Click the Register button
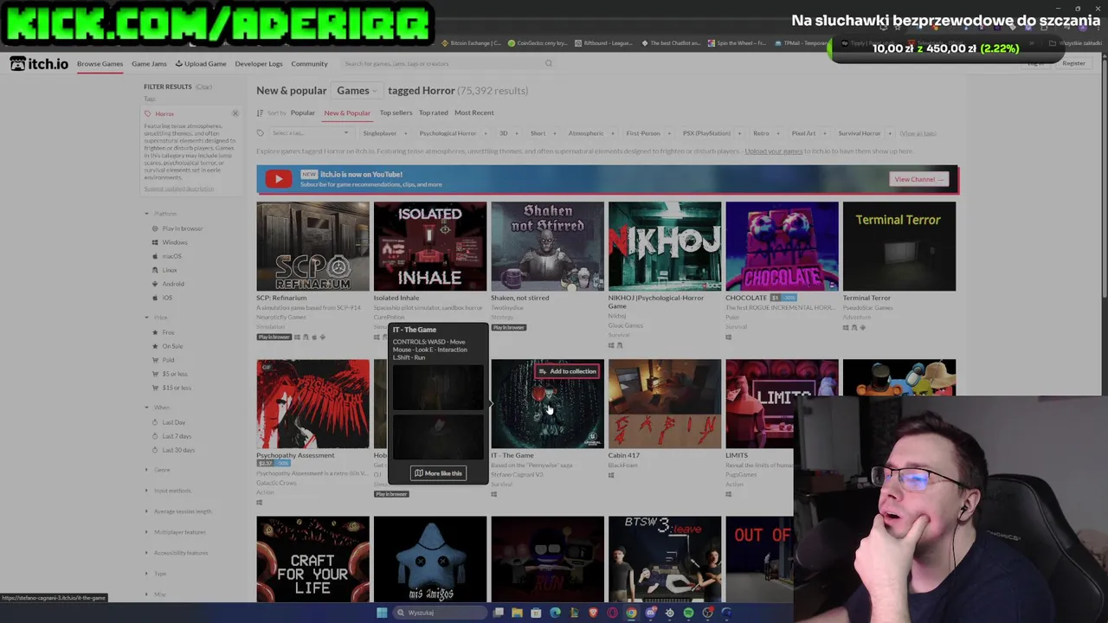 1073,63
